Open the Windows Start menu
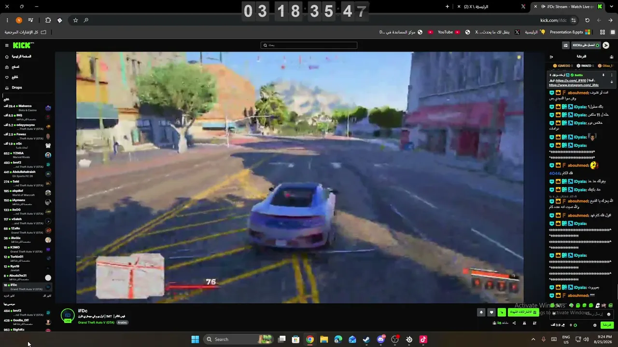 (195, 339)
